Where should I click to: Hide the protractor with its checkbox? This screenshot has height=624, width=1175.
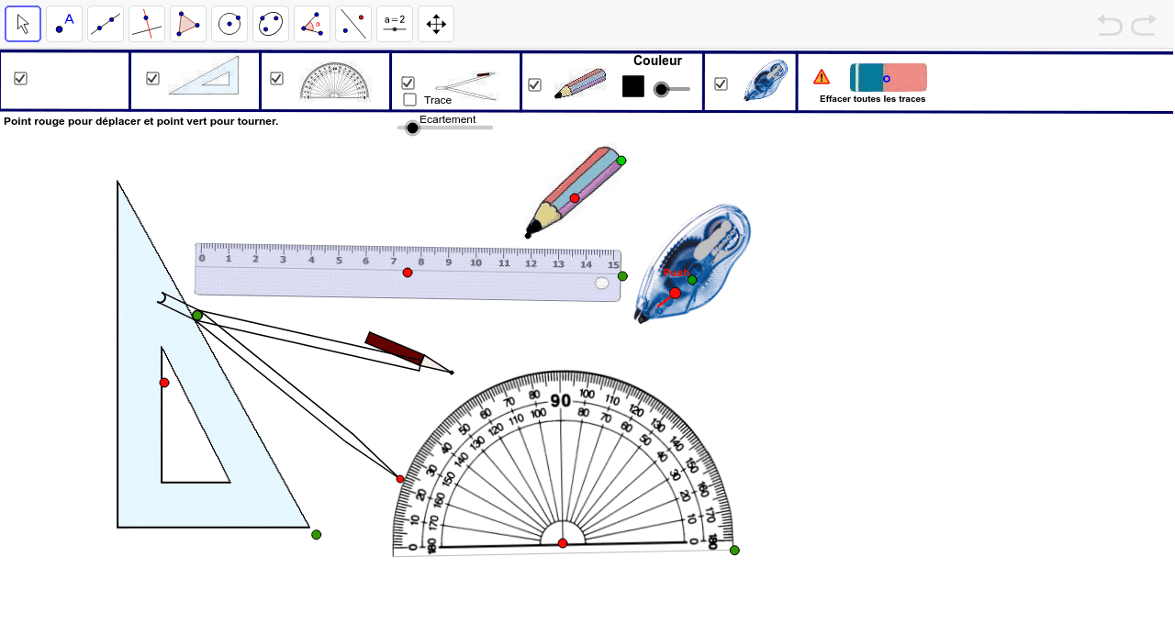tap(277, 80)
